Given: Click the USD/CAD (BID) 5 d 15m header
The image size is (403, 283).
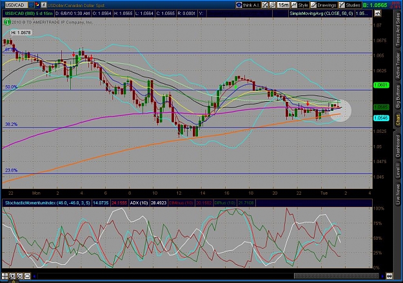Looking at the screenshot, I should coord(28,14).
